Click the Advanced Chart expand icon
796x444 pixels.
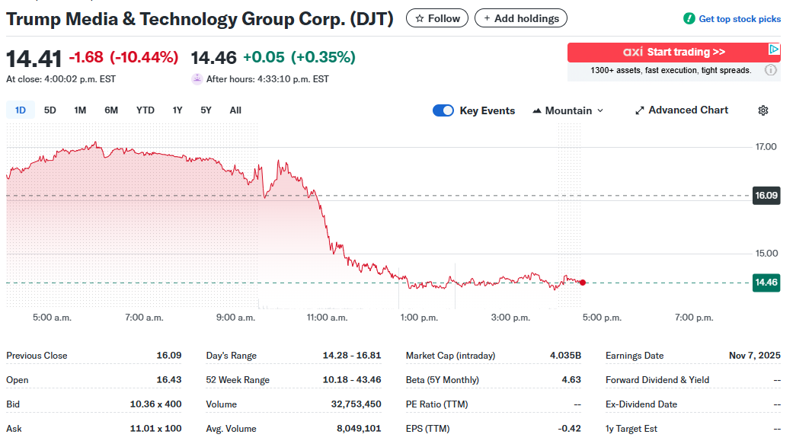pyautogui.click(x=640, y=110)
